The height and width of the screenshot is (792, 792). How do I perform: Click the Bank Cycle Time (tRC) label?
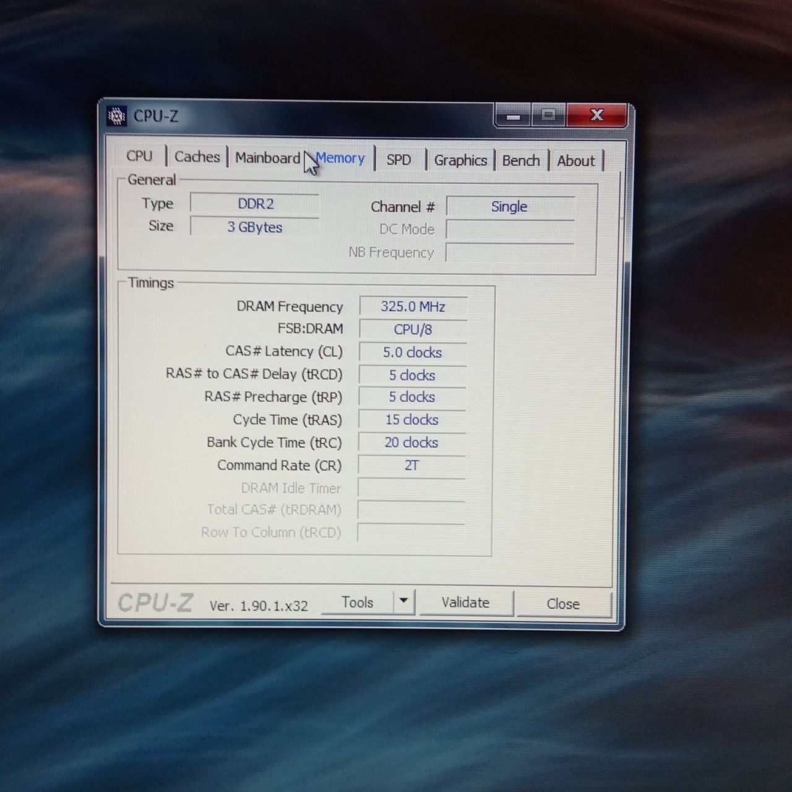point(274,442)
